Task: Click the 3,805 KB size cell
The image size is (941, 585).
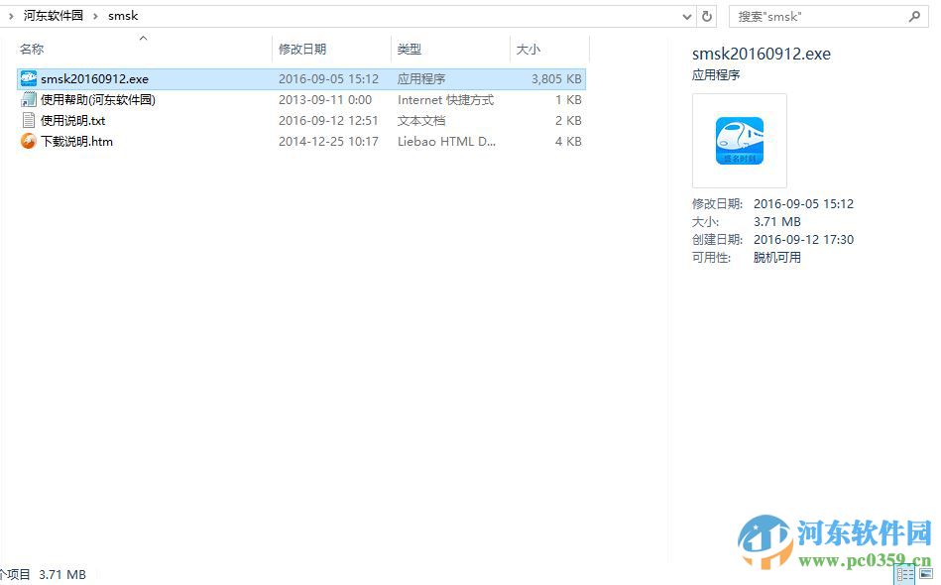Action: pos(556,78)
